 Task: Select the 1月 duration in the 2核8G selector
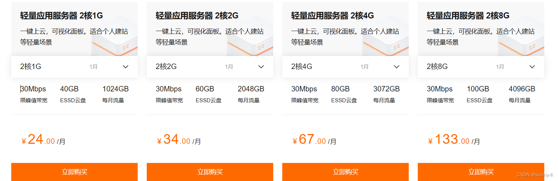(x=500, y=67)
